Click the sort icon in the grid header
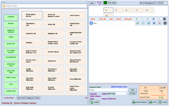The width and height of the screenshot is (169, 106). (148, 19)
